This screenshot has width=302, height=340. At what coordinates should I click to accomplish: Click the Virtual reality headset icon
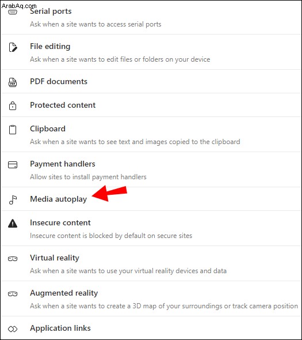(x=13, y=259)
